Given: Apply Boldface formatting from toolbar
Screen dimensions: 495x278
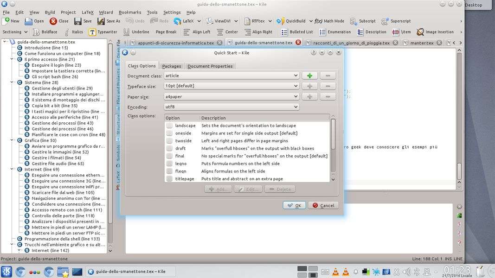Looking at the screenshot, I should [37, 32].
